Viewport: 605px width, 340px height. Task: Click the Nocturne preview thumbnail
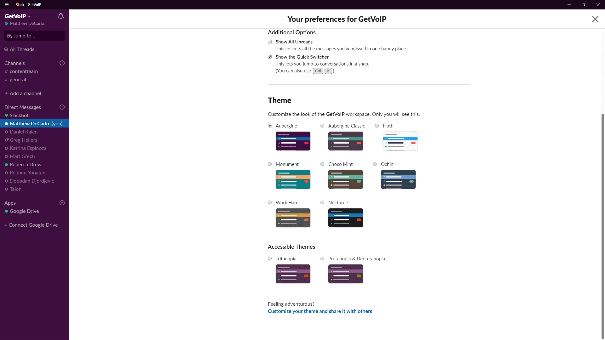tap(346, 218)
